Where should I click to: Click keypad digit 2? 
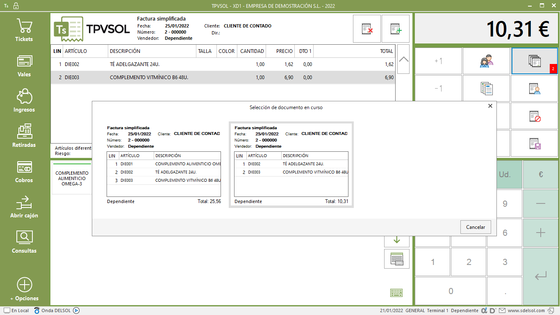coord(469,262)
